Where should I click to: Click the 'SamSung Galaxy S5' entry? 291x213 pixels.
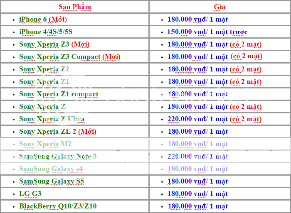[x=52, y=181]
